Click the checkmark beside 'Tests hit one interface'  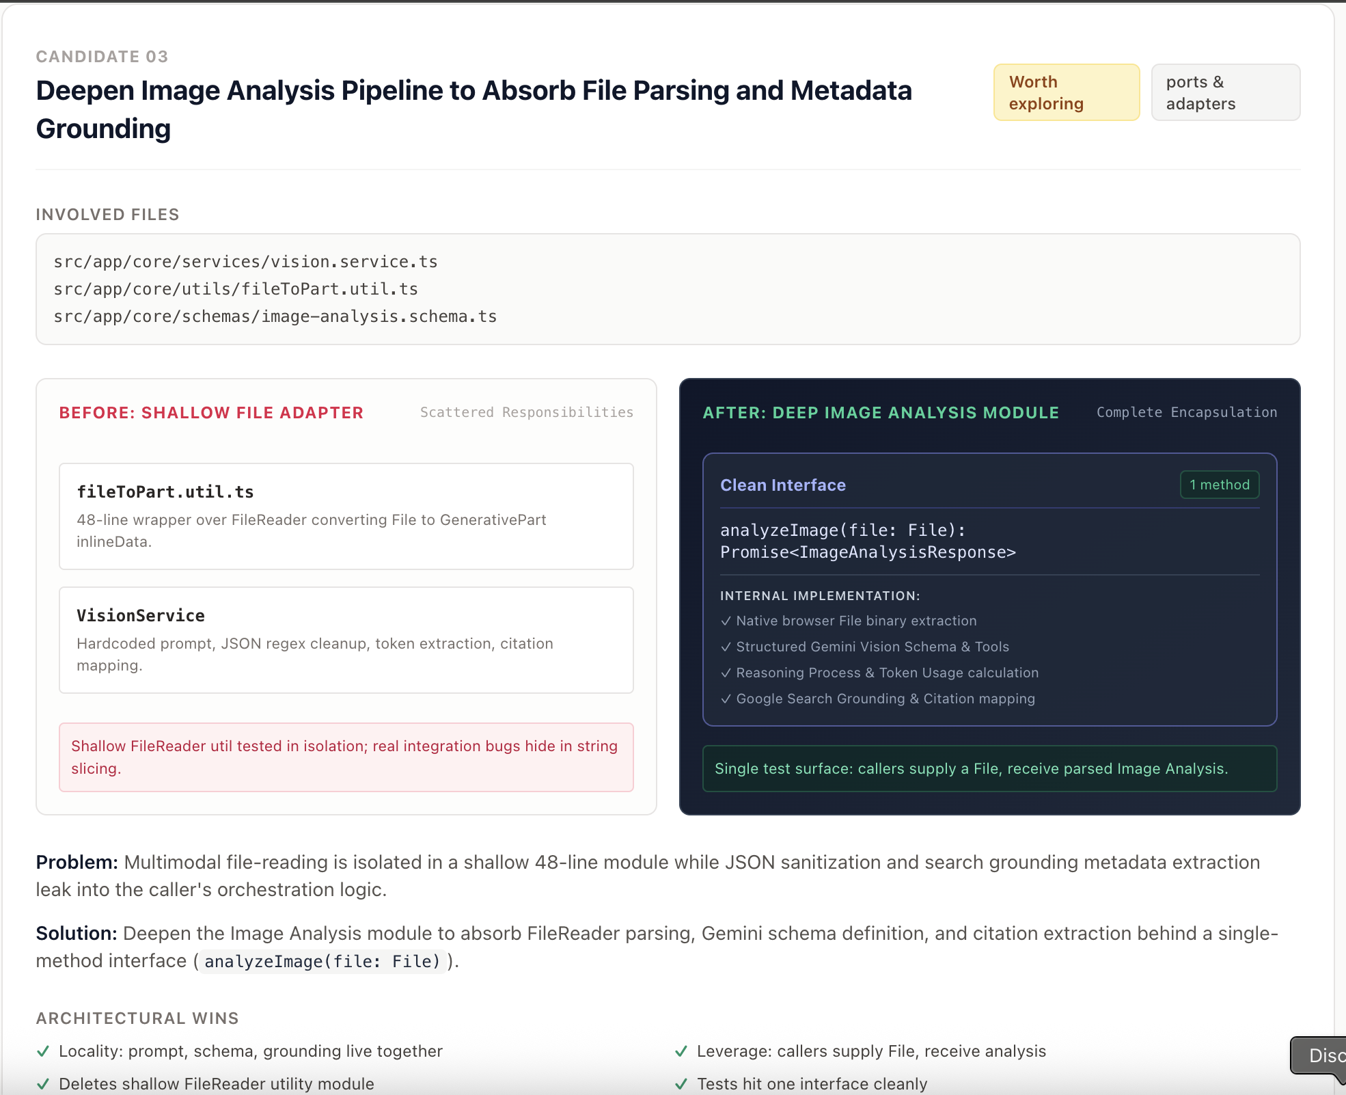pyautogui.click(x=681, y=1084)
